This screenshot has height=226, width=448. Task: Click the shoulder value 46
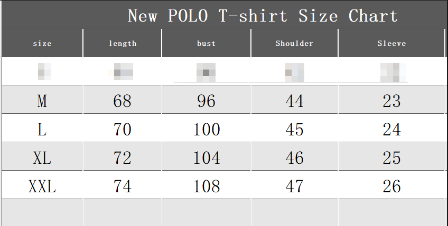295,158
